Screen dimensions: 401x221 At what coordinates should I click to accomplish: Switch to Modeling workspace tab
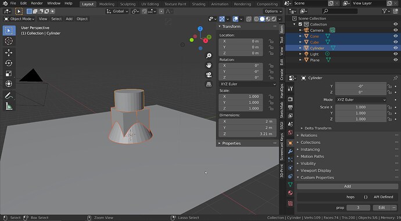tap(107, 4)
